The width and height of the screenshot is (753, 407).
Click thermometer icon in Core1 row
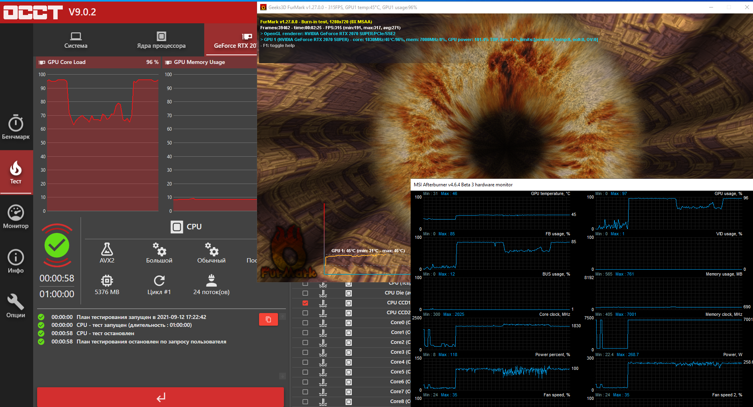coord(323,333)
